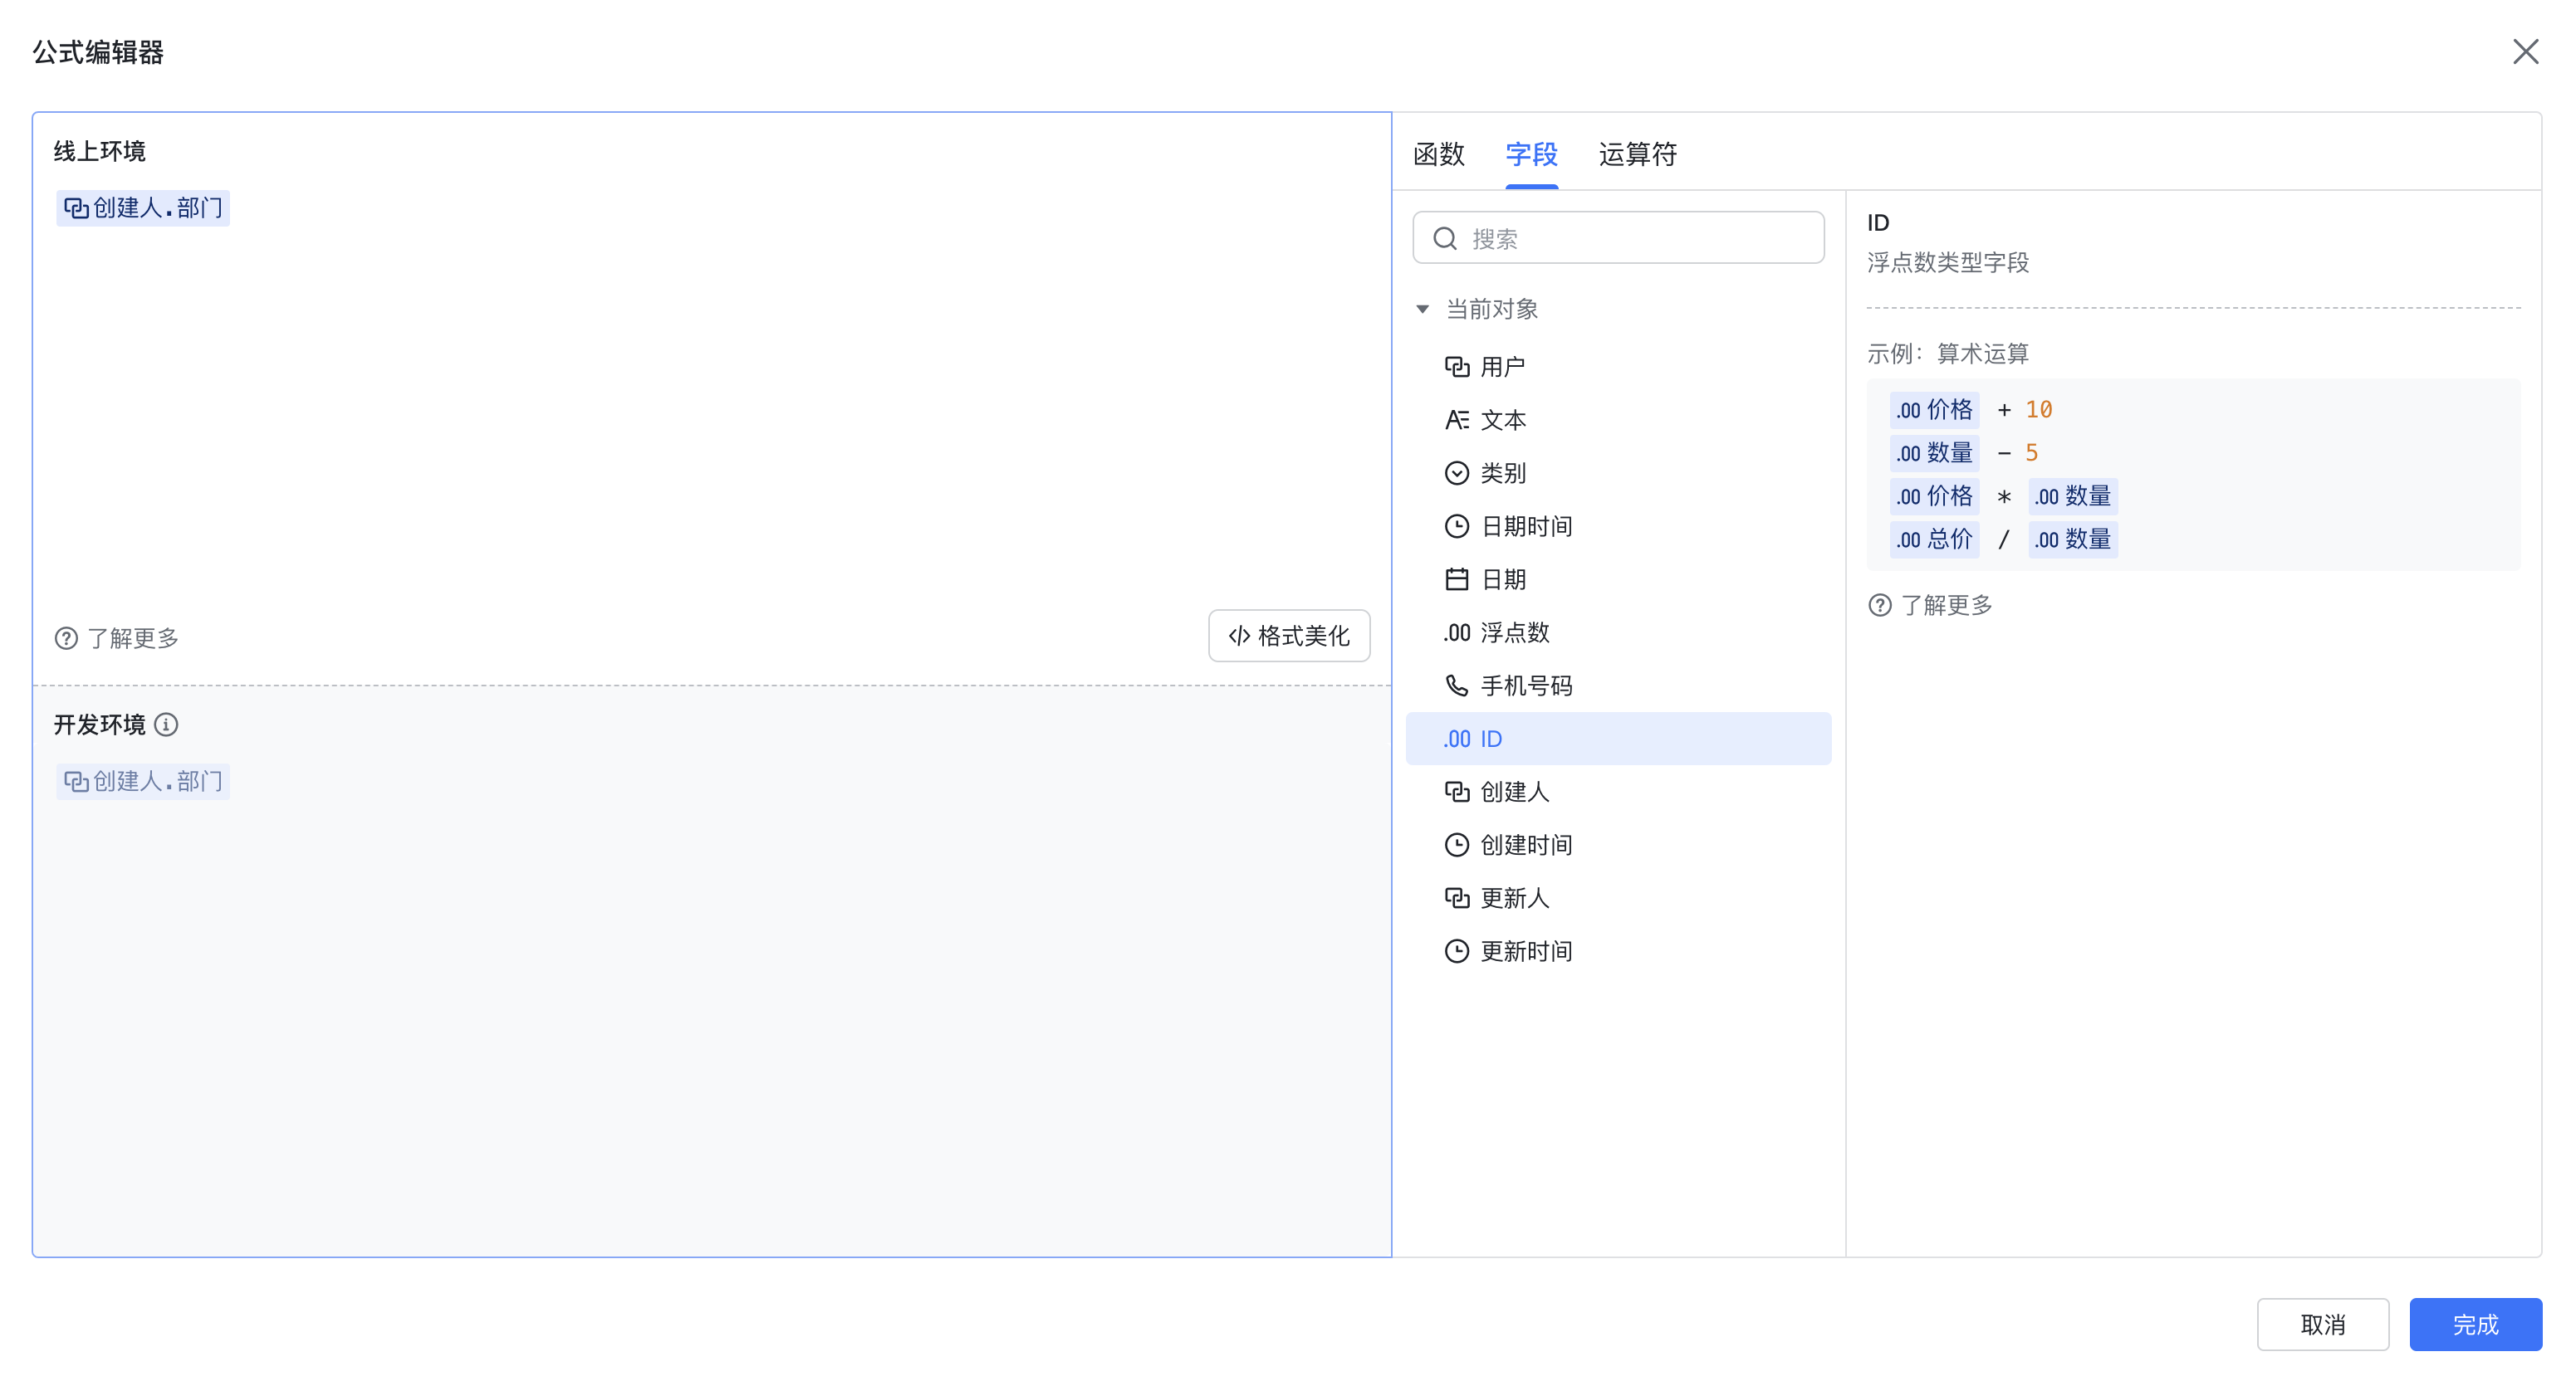Image resolution: width=2576 pixels, height=1381 pixels.
Task: Select the 文本 field
Action: click(x=1618, y=420)
